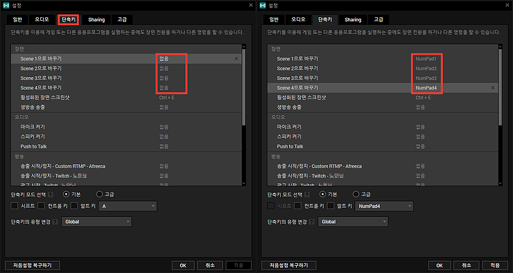Select 고급 hotkey mode radio, left window
The height and width of the screenshot is (273, 513).
pyautogui.click(x=99, y=194)
